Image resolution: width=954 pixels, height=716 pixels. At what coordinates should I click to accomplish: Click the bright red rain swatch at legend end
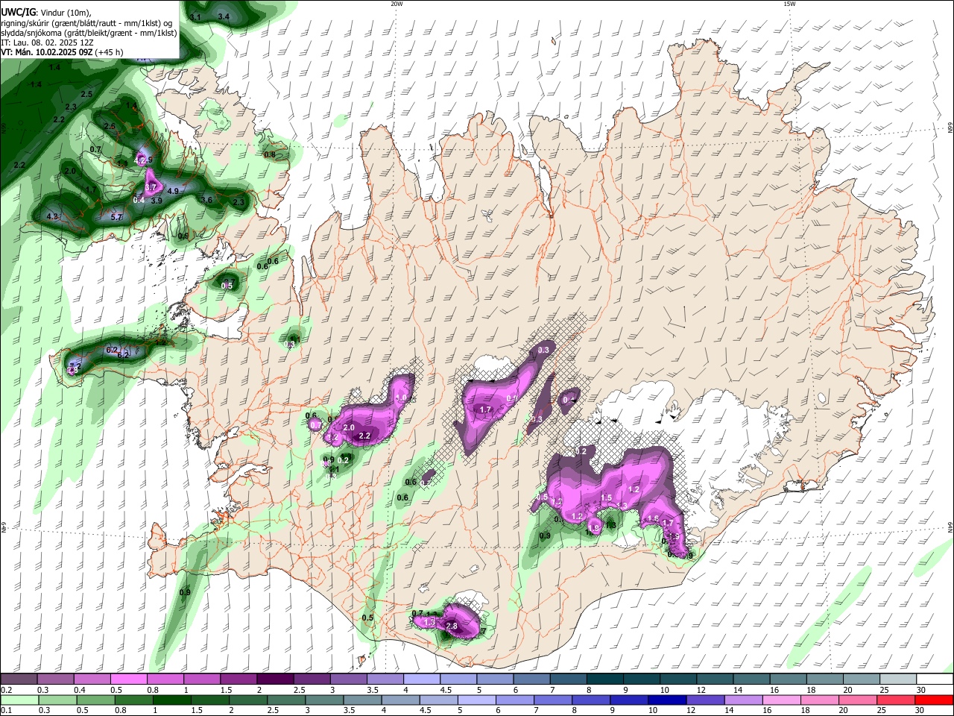tap(935, 700)
